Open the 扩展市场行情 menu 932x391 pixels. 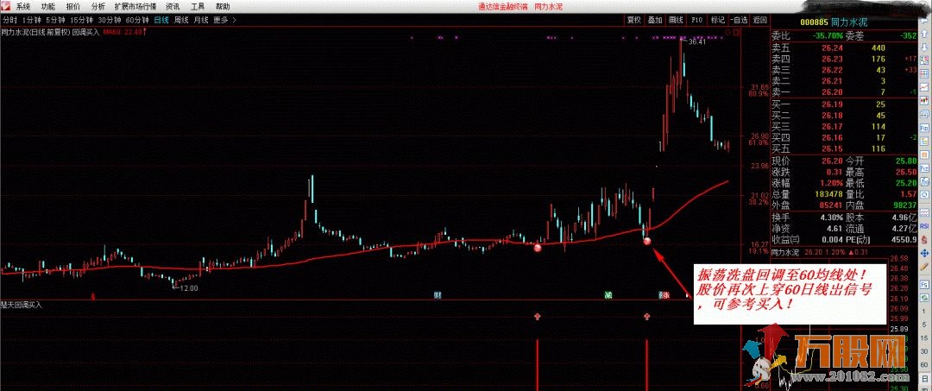coord(135,7)
